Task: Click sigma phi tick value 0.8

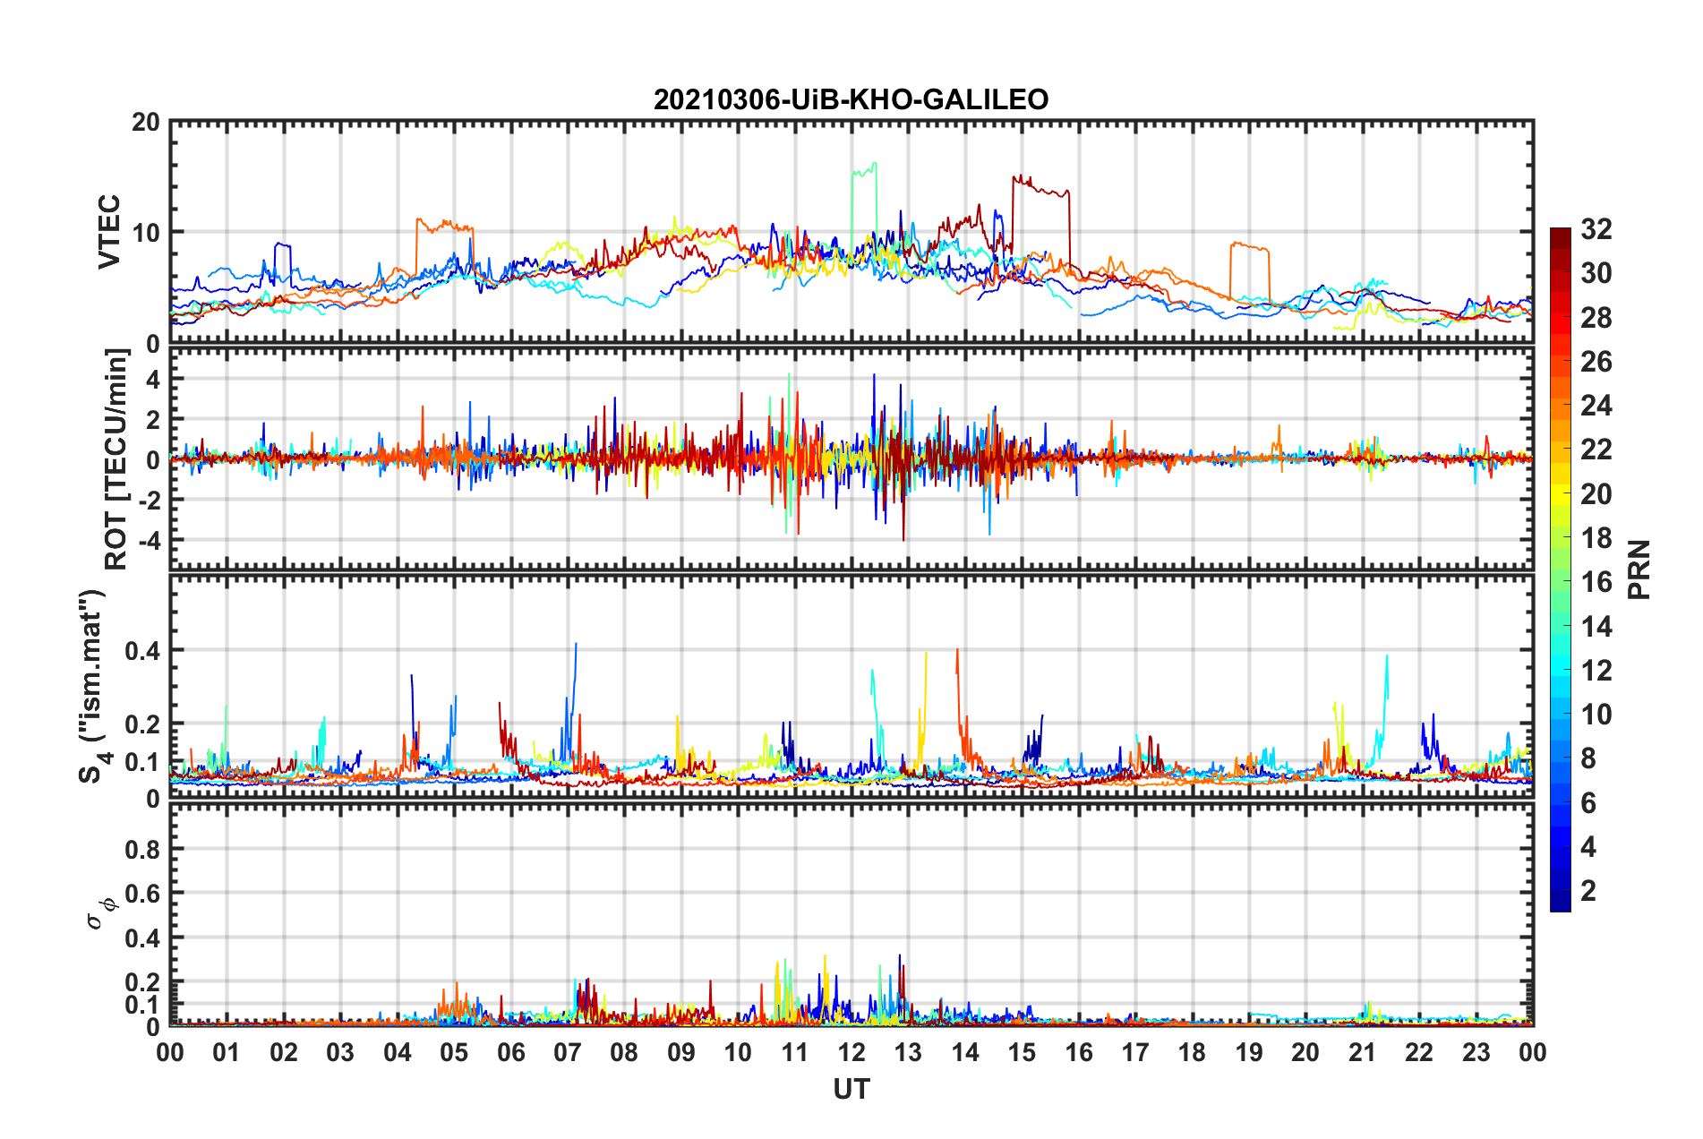Action: (143, 849)
